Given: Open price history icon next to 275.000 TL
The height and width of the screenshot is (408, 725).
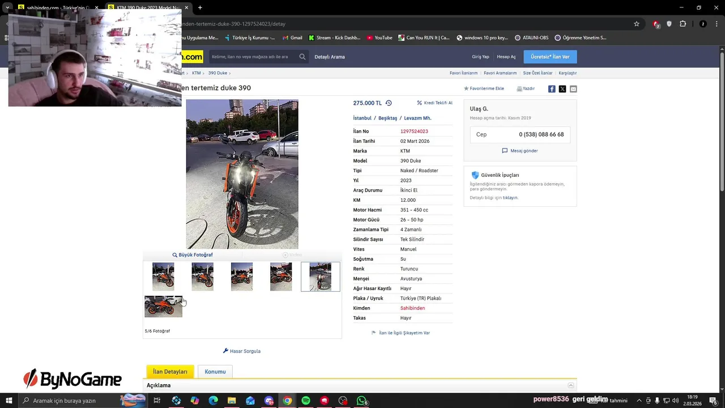Looking at the screenshot, I should click(x=389, y=103).
